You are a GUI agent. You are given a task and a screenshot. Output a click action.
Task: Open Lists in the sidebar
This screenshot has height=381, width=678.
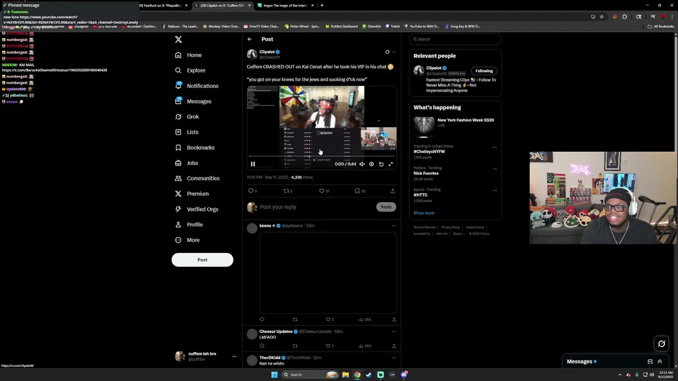coord(186,132)
